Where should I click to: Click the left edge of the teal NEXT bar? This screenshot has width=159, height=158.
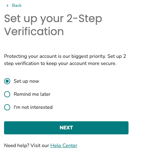(x=5, y=128)
